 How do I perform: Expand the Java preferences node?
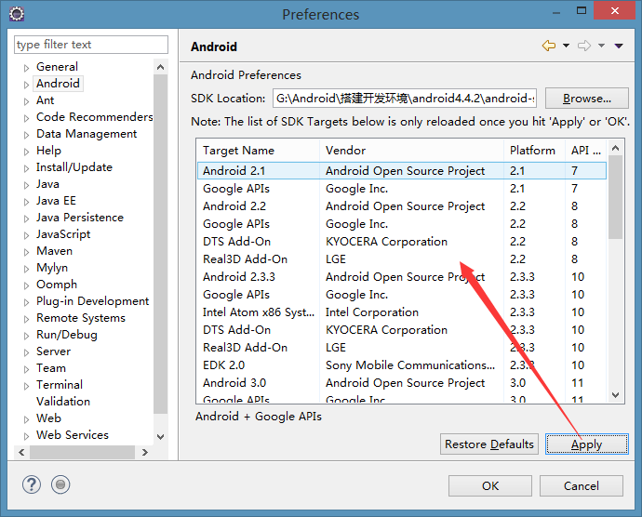click(26, 184)
